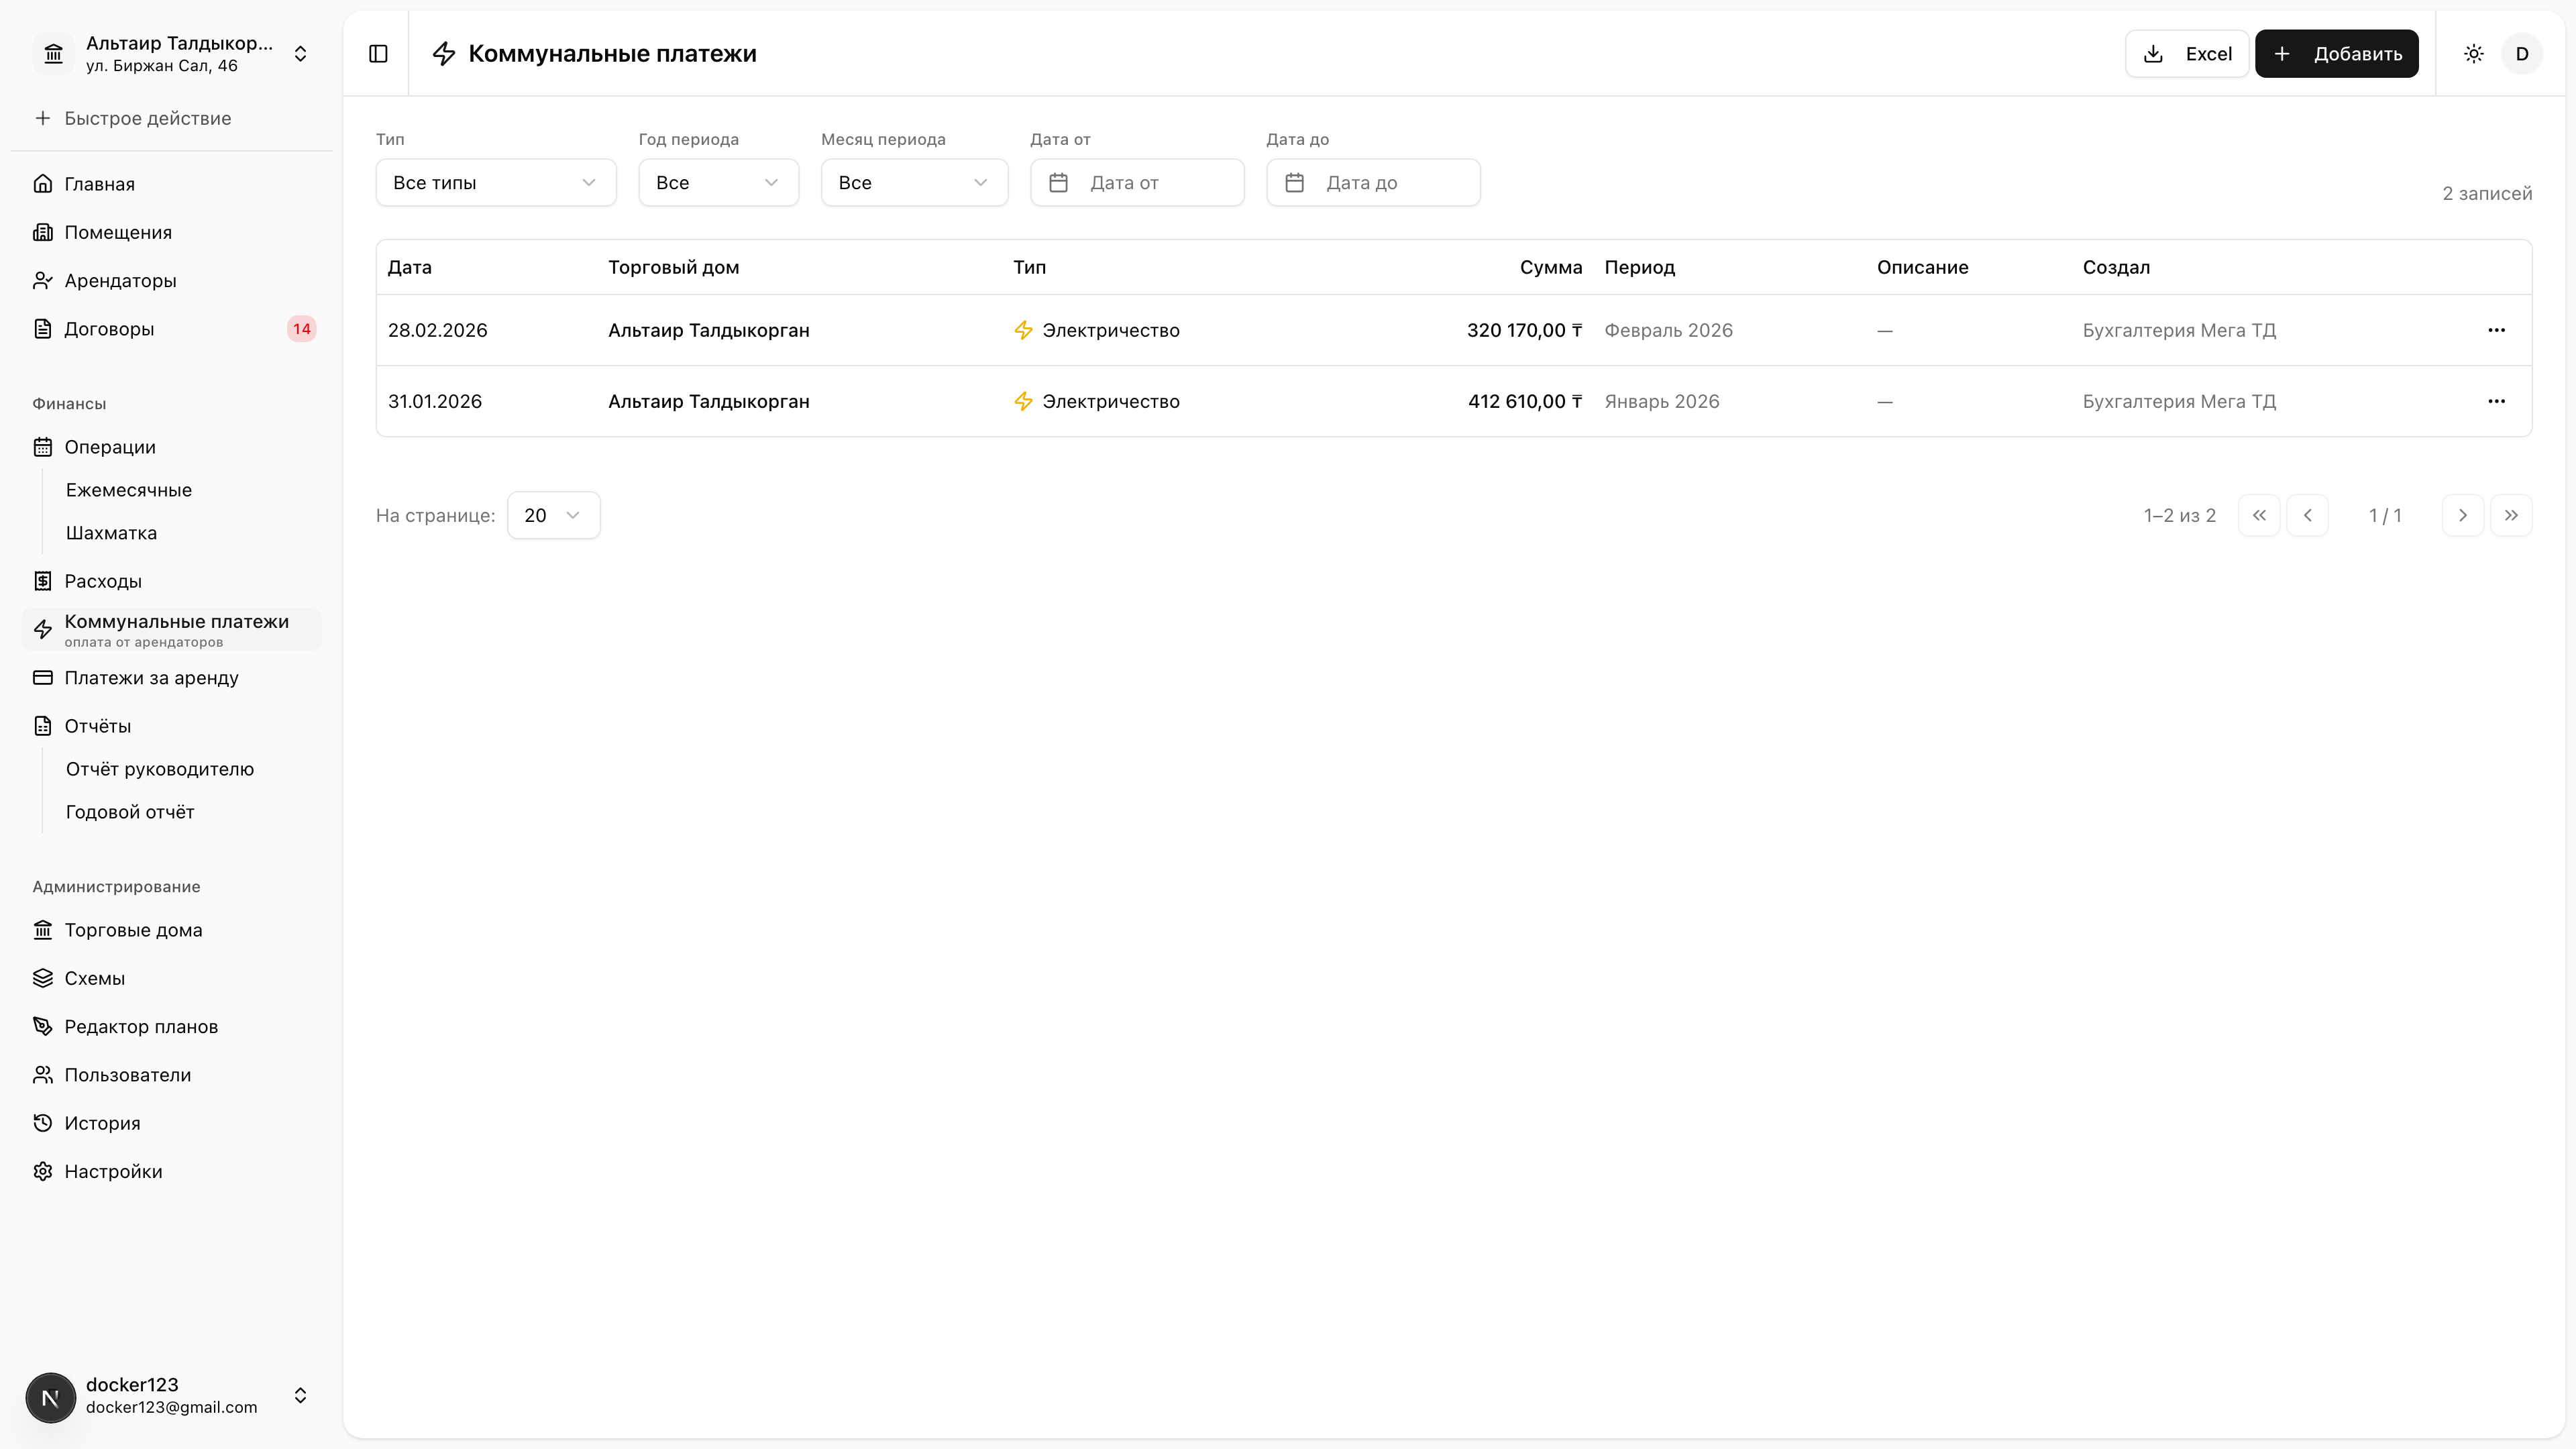Add a new utility payment

point(2336,54)
